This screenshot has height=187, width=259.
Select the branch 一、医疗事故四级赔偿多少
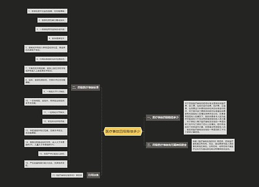(163, 117)
